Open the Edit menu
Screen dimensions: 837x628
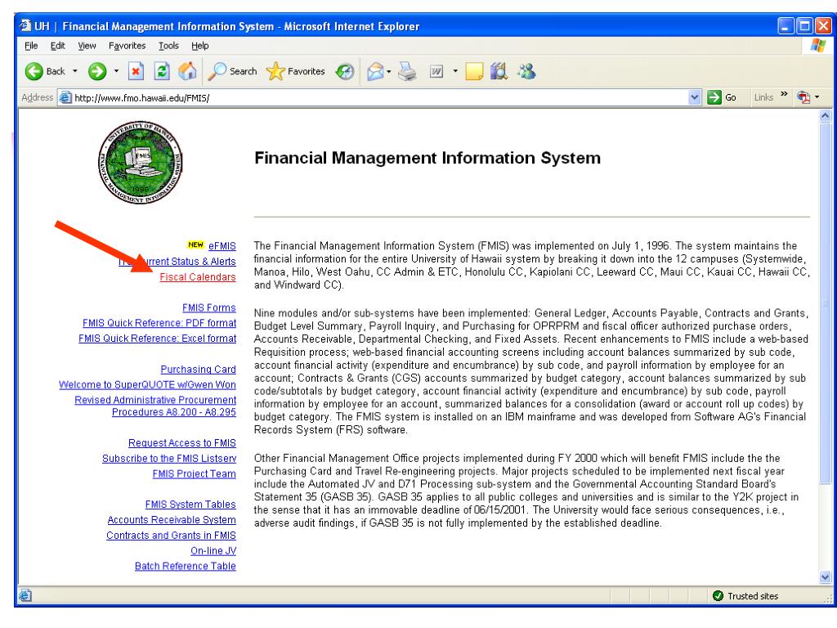pos(58,46)
